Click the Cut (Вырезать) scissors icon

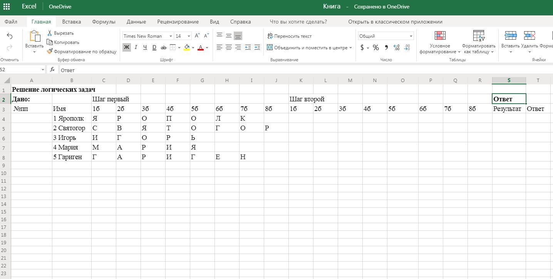(x=50, y=33)
